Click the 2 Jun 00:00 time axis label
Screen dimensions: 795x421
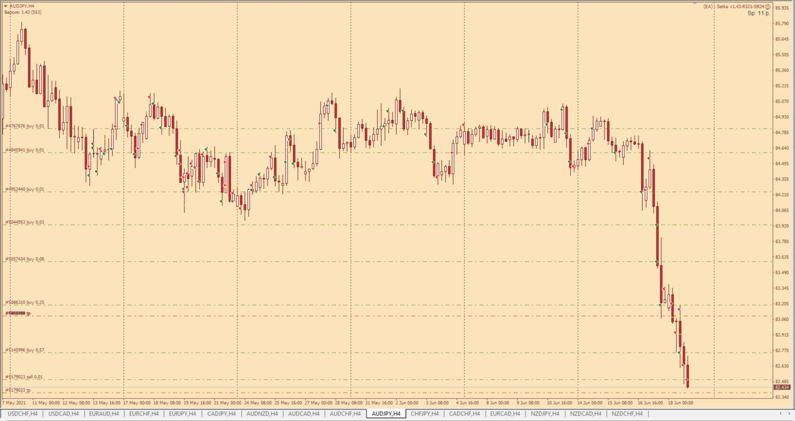(408, 403)
